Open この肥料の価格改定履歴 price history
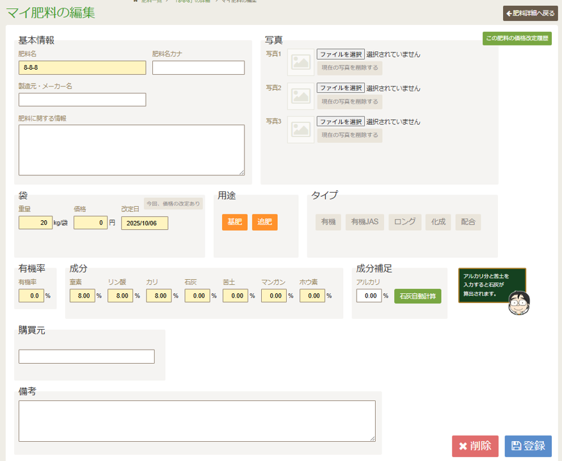Screen dimensions: 562x461 [x=517, y=38]
